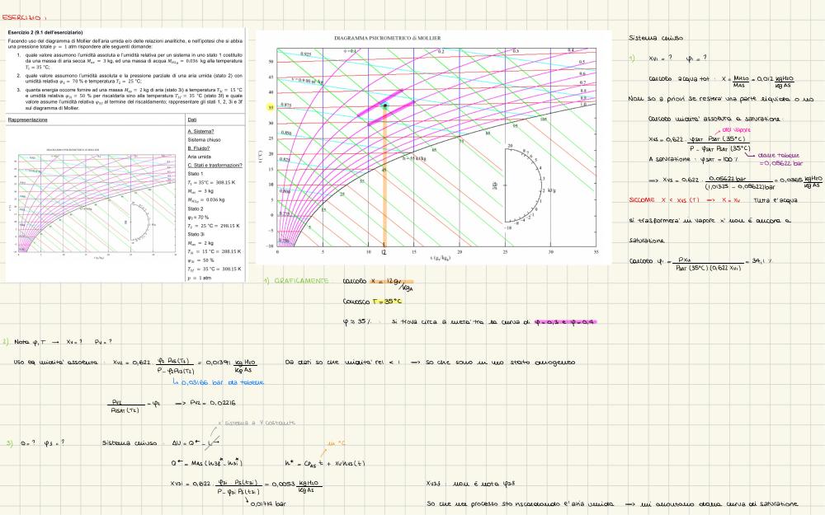Click 'Uso eq umidità assoluta' handwritten text
The width and height of the screenshot is (825, 515).
coord(55,362)
